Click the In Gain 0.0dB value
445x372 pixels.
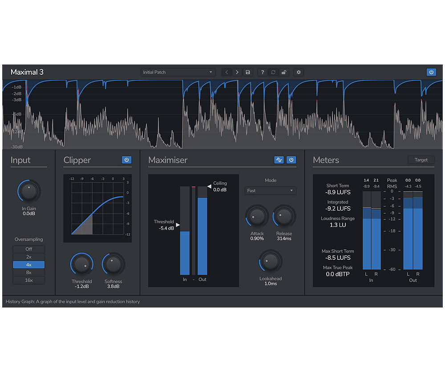tap(29, 214)
